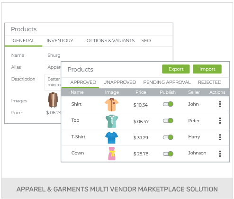This screenshot has width=234, height=199.
Task: Click the $ 06.24 price value
Action: click(x=54, y=113)
